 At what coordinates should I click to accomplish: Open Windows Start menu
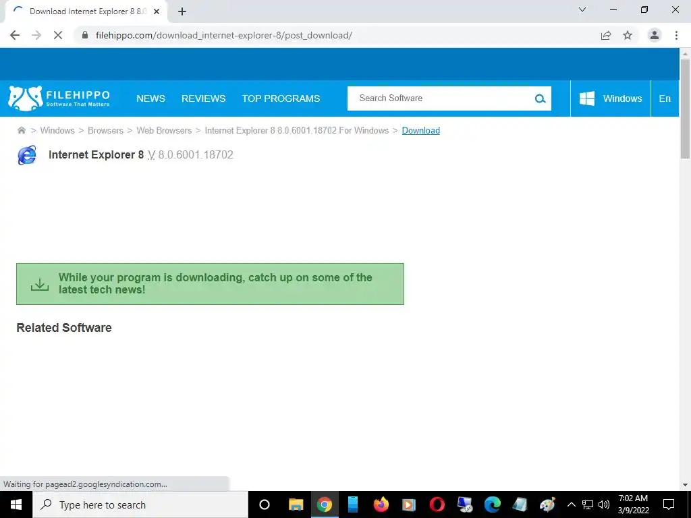16,505
